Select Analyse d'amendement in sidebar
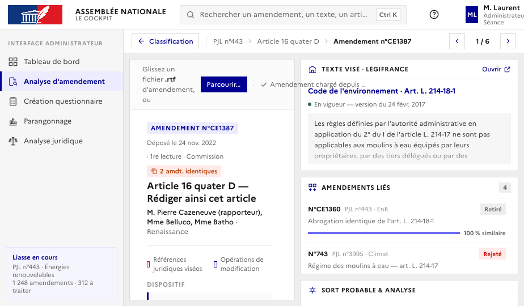The width and height of the screenshot is (524, 306). coord(62,82)
